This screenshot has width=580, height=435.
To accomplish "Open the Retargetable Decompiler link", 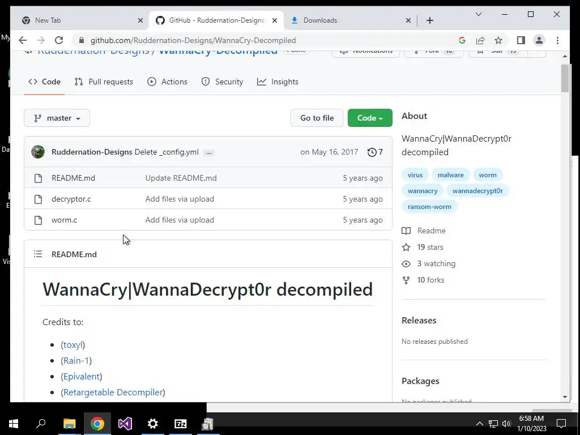I will coord(113,393).
